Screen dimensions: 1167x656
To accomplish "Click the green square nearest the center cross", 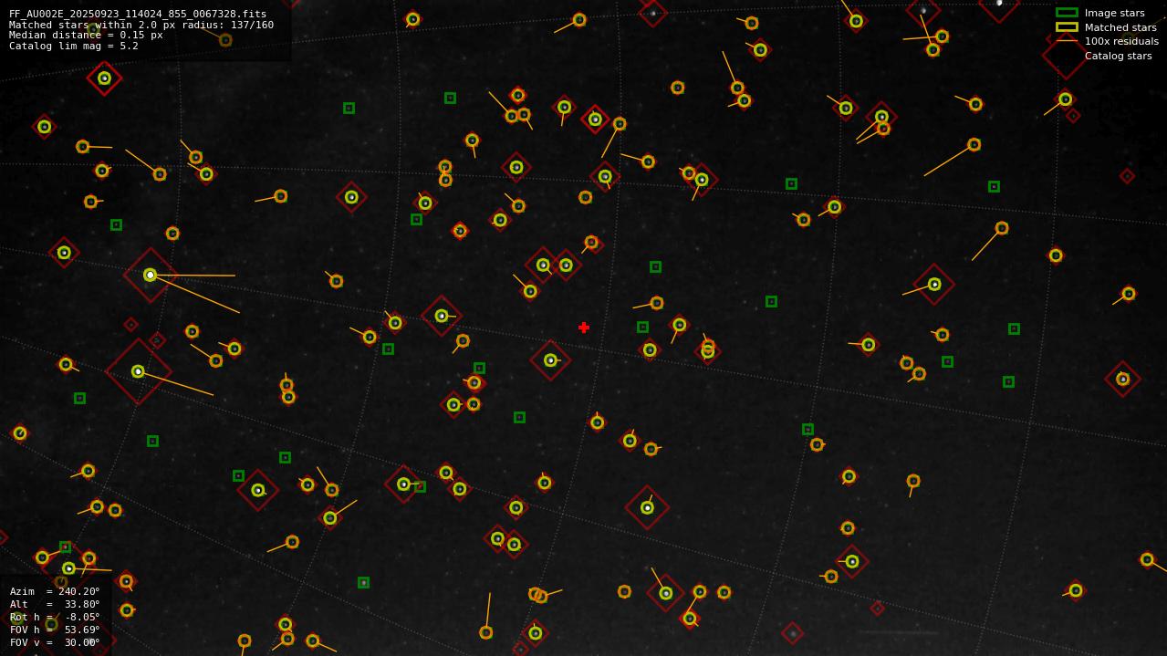I will [x=642, y=327].
